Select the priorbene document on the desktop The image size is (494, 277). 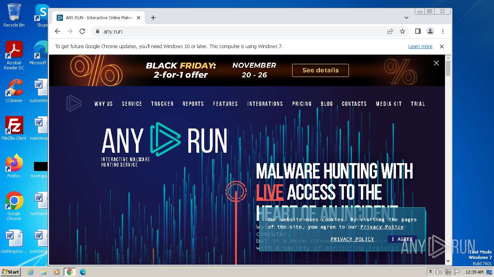click(39, 242)
